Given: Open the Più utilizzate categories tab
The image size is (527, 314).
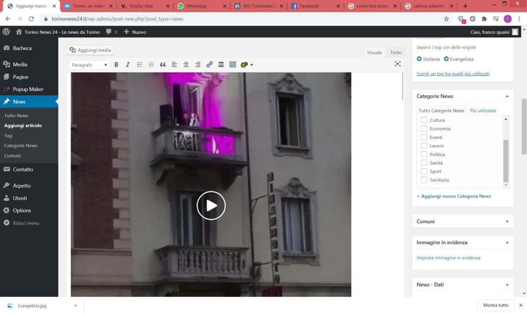Looking at the screenshot, I should tap(483, 111).
